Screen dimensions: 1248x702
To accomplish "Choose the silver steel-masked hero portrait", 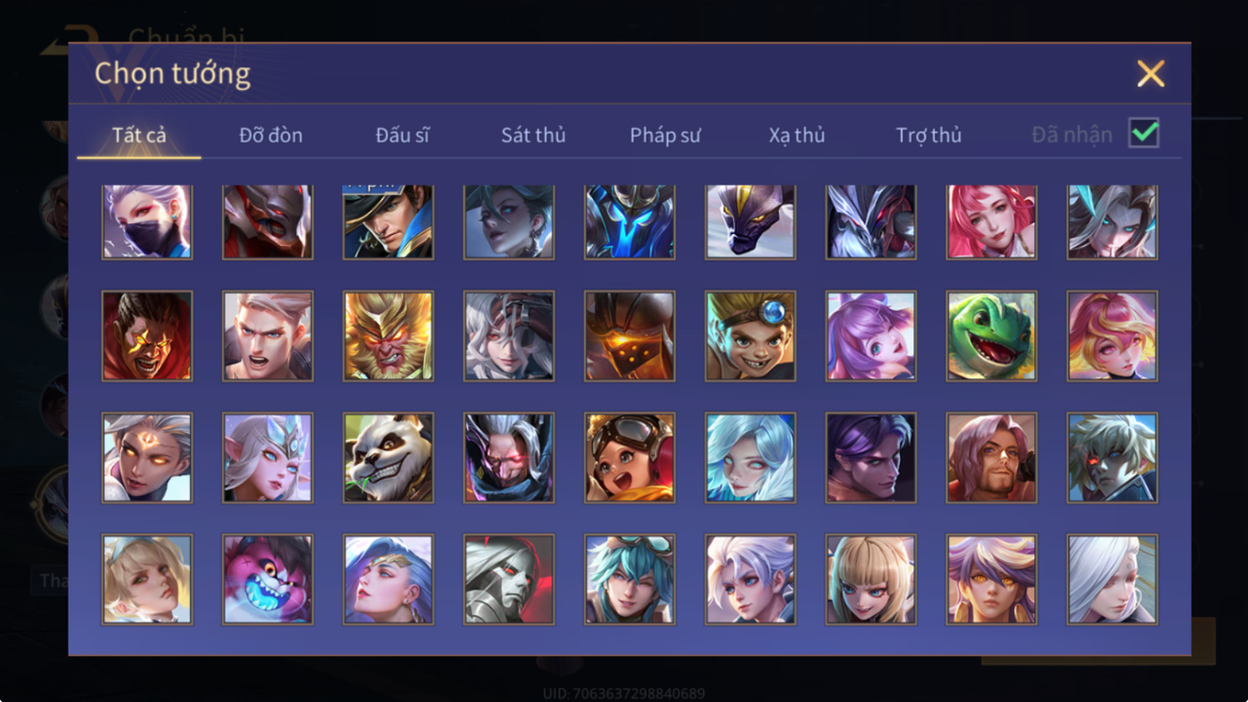I will click(x=509, y=579).
